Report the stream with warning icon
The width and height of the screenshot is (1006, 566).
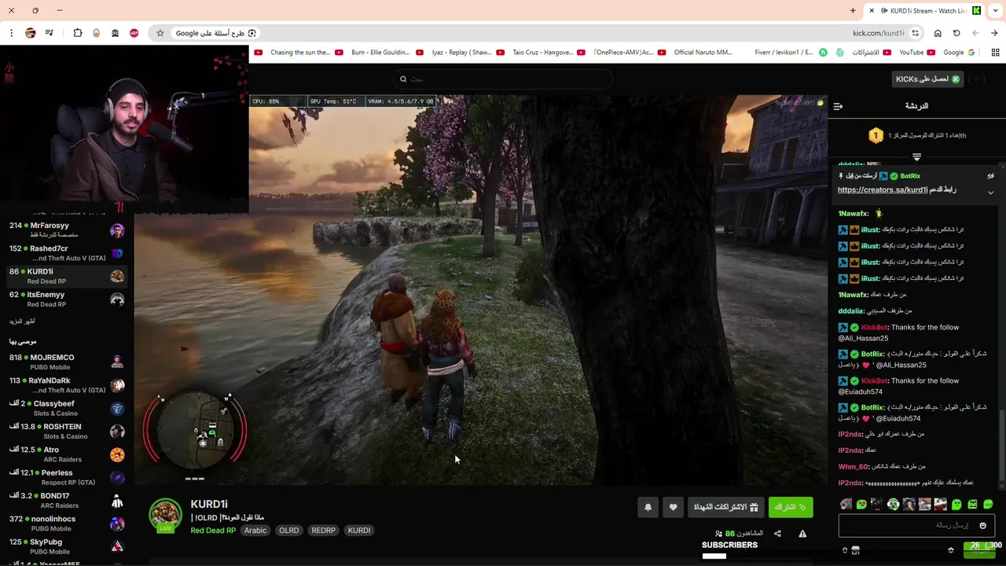(802, 534)
